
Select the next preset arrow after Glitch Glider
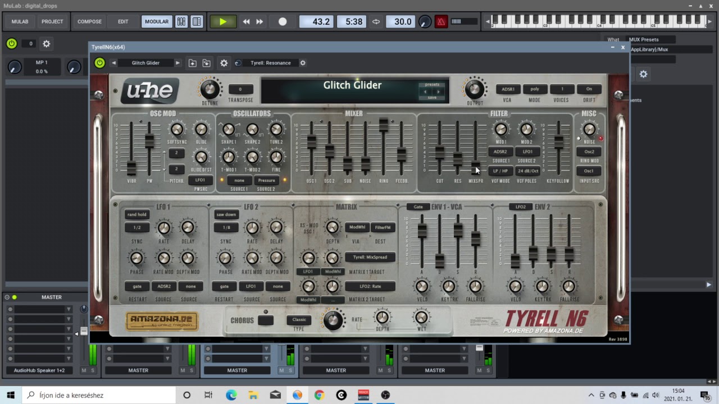coord(178,63)
